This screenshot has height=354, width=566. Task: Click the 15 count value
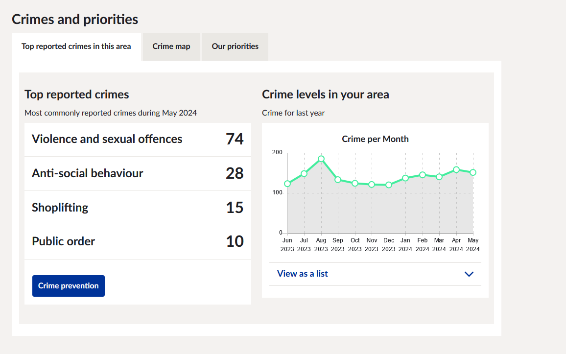[235, 208]
